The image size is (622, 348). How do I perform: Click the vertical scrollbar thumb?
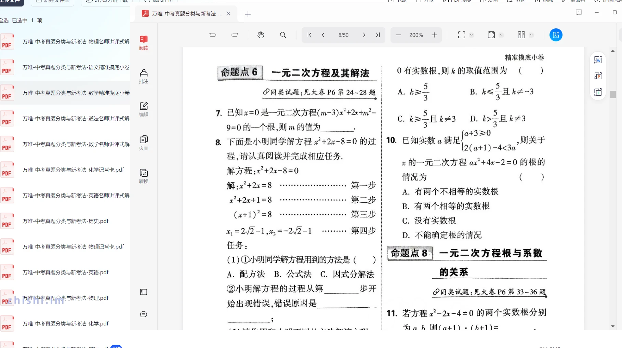pyautogui.click(x=613, y=94)
